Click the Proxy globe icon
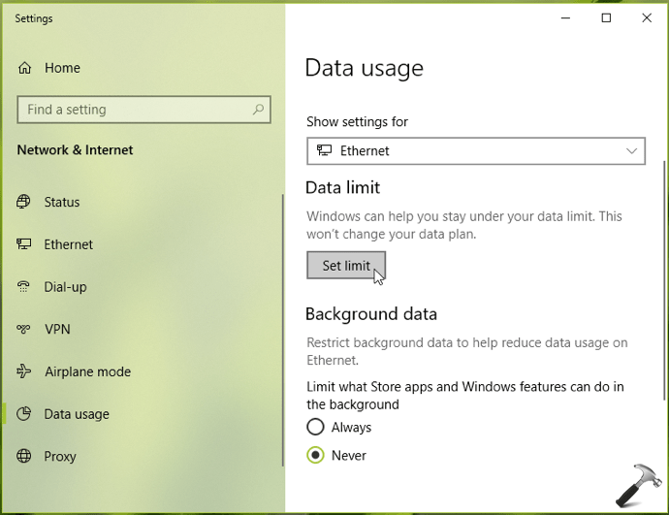The height and width of the screenshot is (515, 669). (x=23, y=456)
